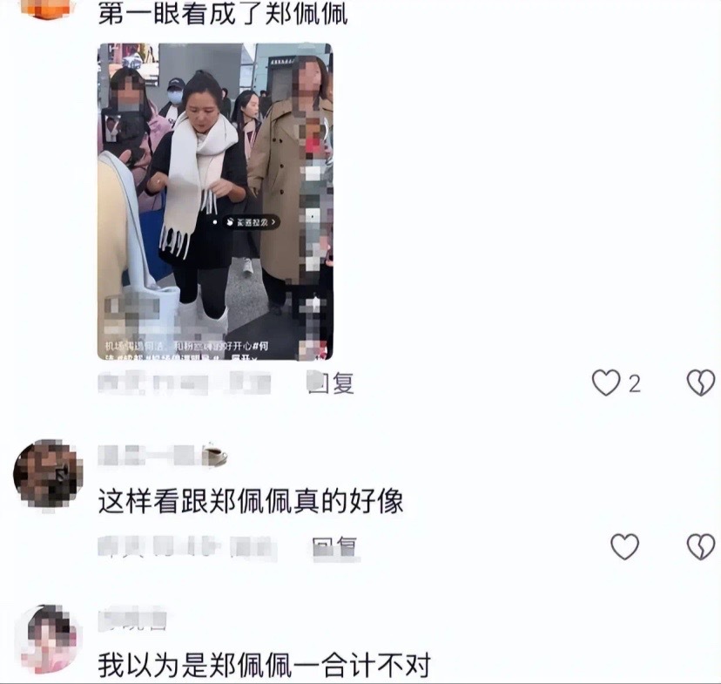This screenshot has width=721, height=684.
Task: Select the comment text "第一眼看成了郑佩佩"
Action: click(x=223, y=14)
